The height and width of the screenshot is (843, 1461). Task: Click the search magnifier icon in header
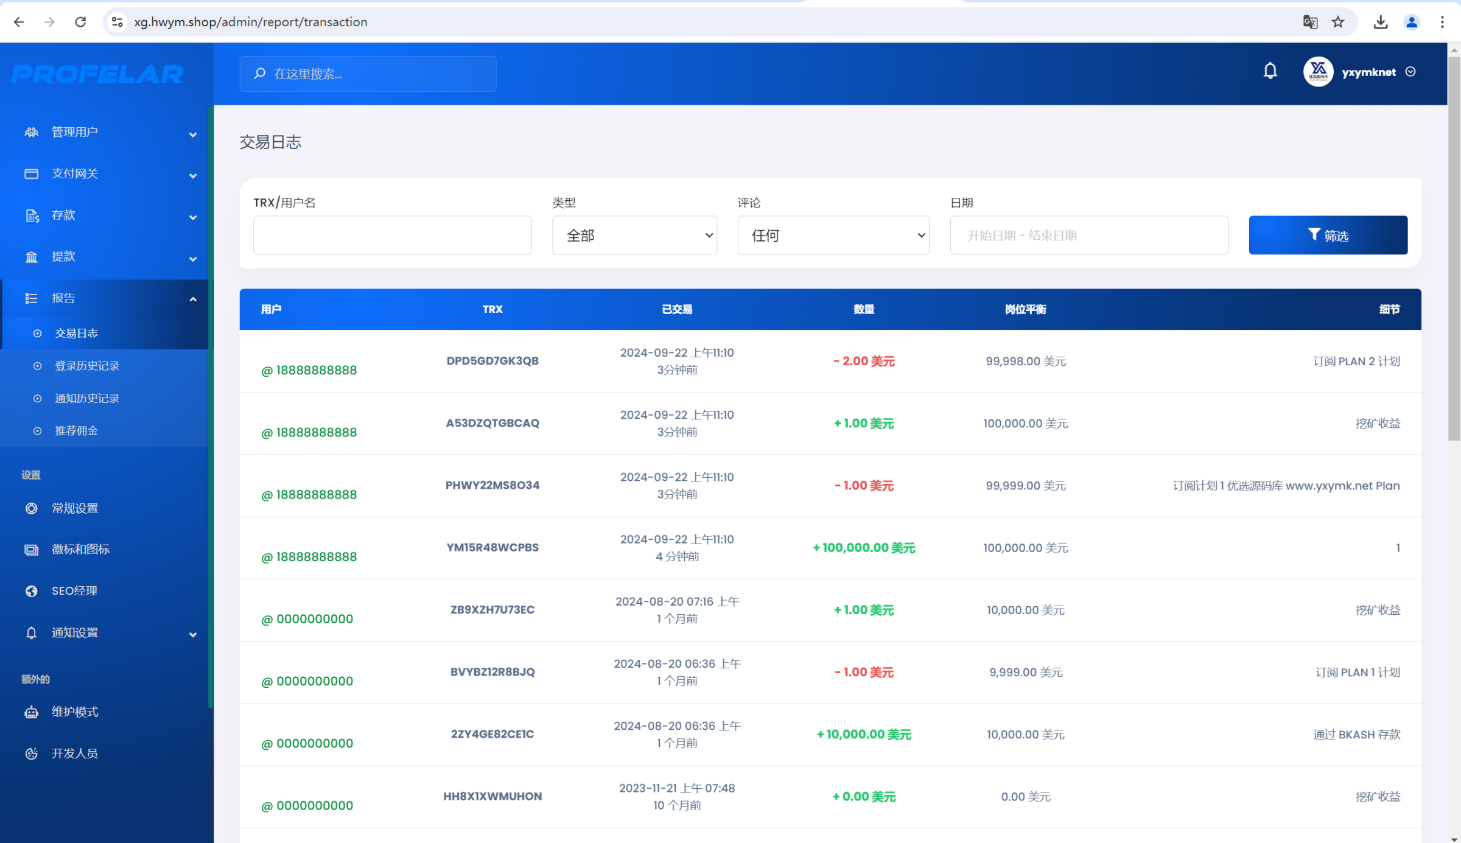[260, 74]
